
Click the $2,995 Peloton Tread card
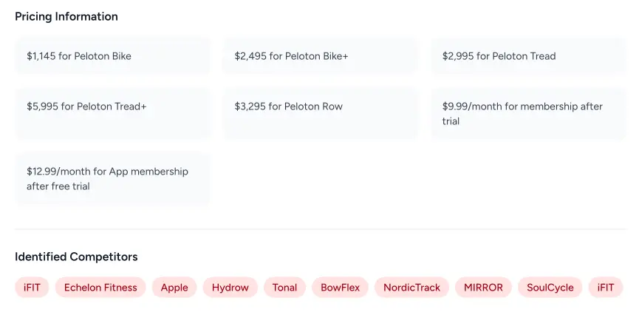click(528, 56)
